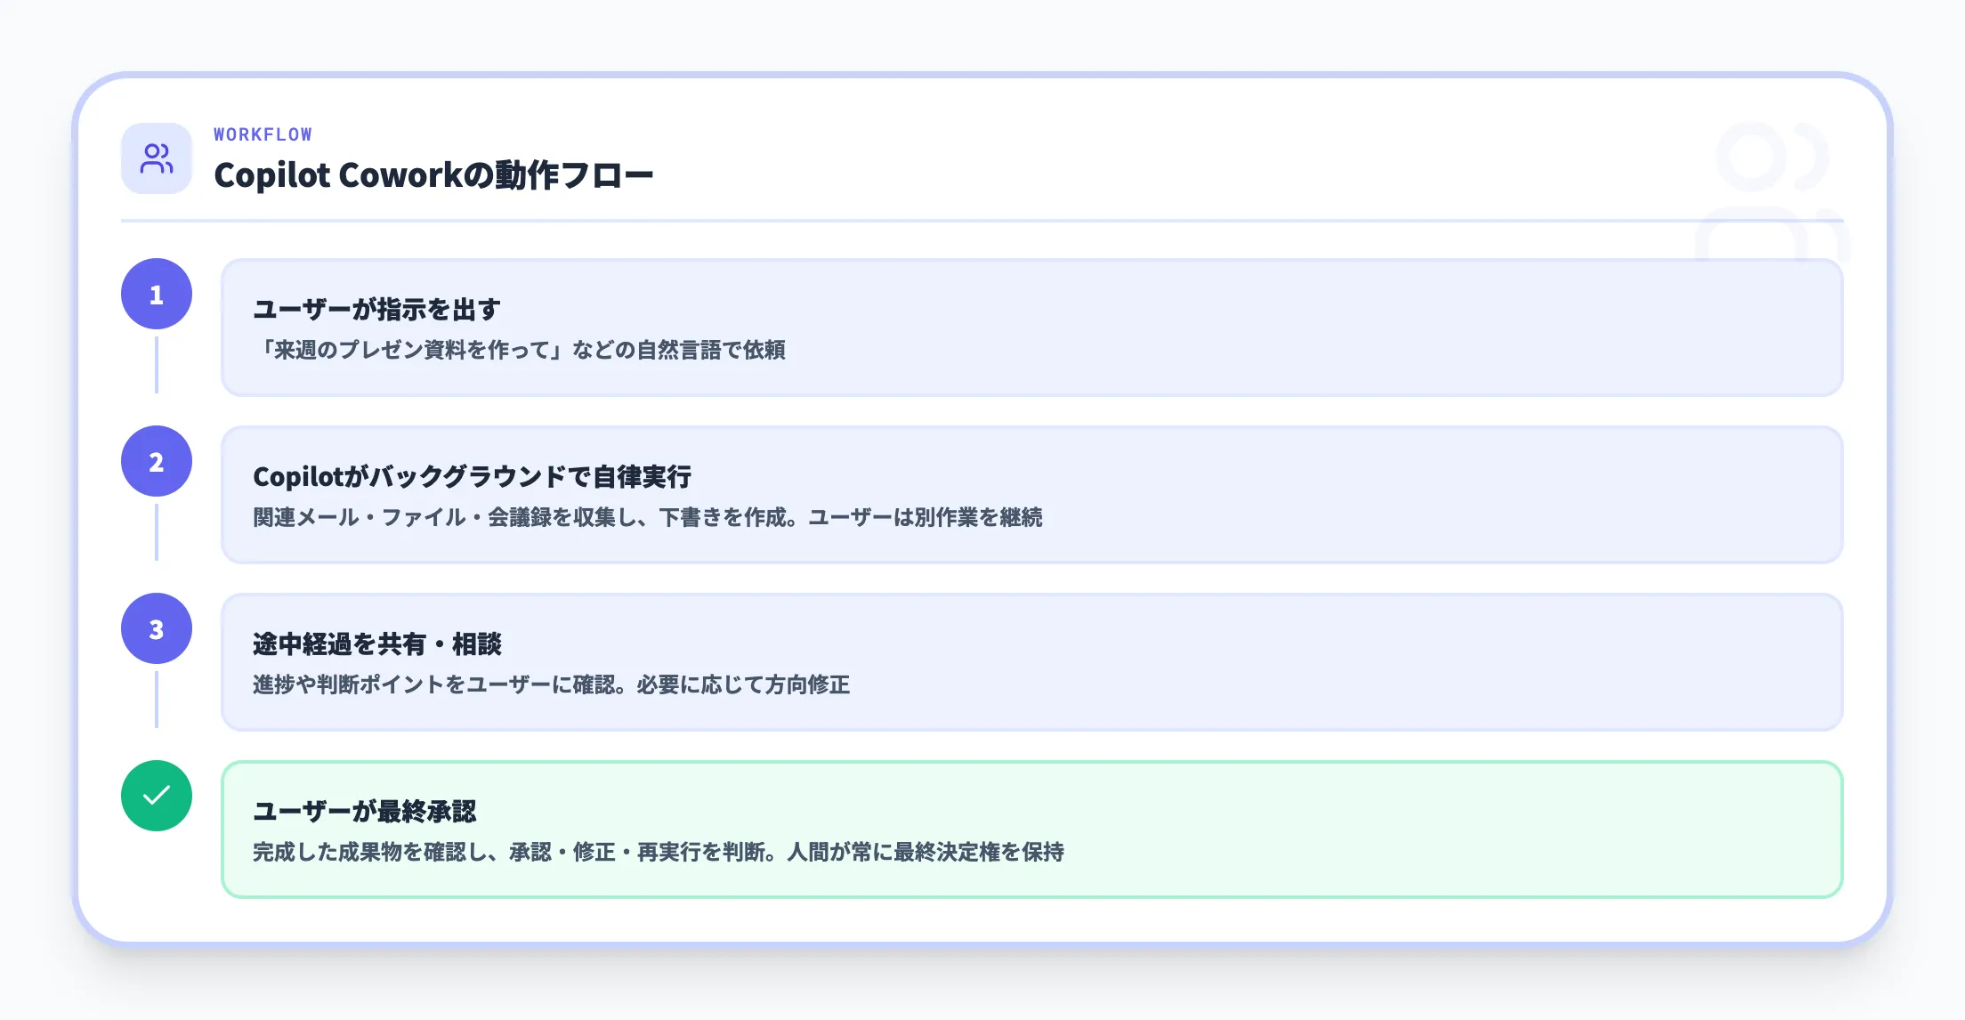1965x1020 pixels.
Task: Select the 途中経過を共有・相談 step title
Action: [376, 644]
